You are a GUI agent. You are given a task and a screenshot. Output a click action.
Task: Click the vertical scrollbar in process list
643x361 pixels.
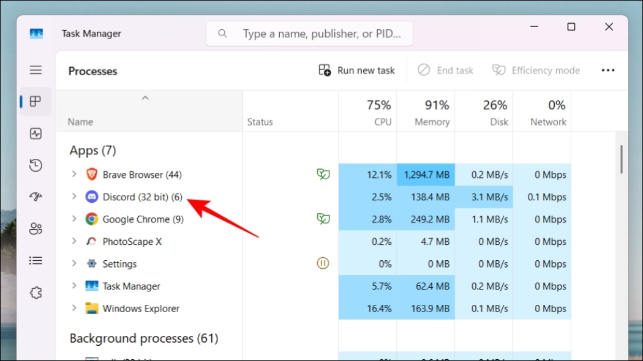point(621,160)
